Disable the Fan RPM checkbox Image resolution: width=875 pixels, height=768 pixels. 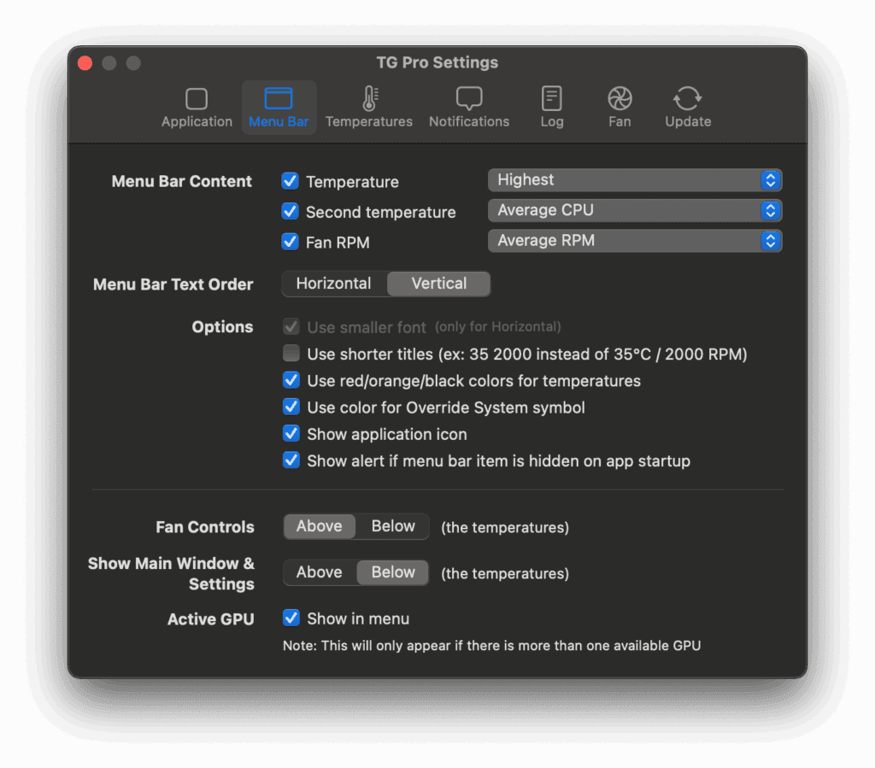[x=291, y=242]
